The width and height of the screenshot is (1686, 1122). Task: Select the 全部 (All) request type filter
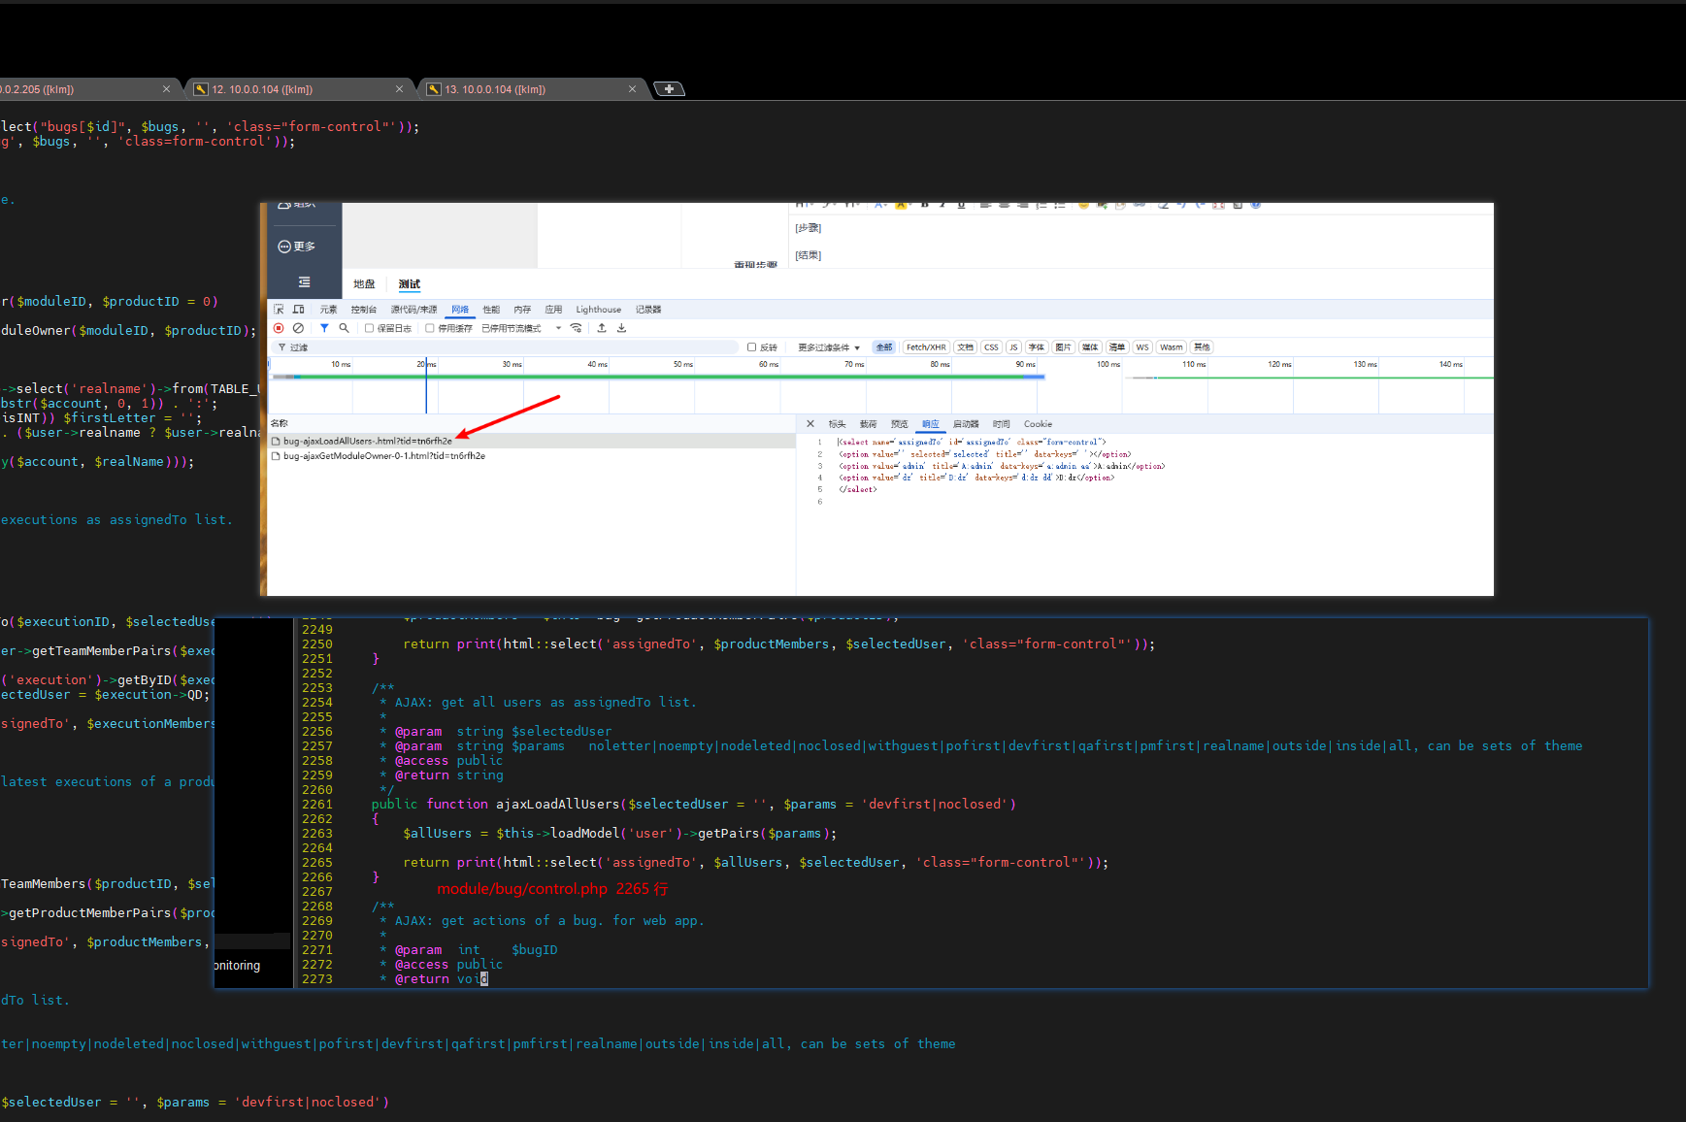coord(884,347)
